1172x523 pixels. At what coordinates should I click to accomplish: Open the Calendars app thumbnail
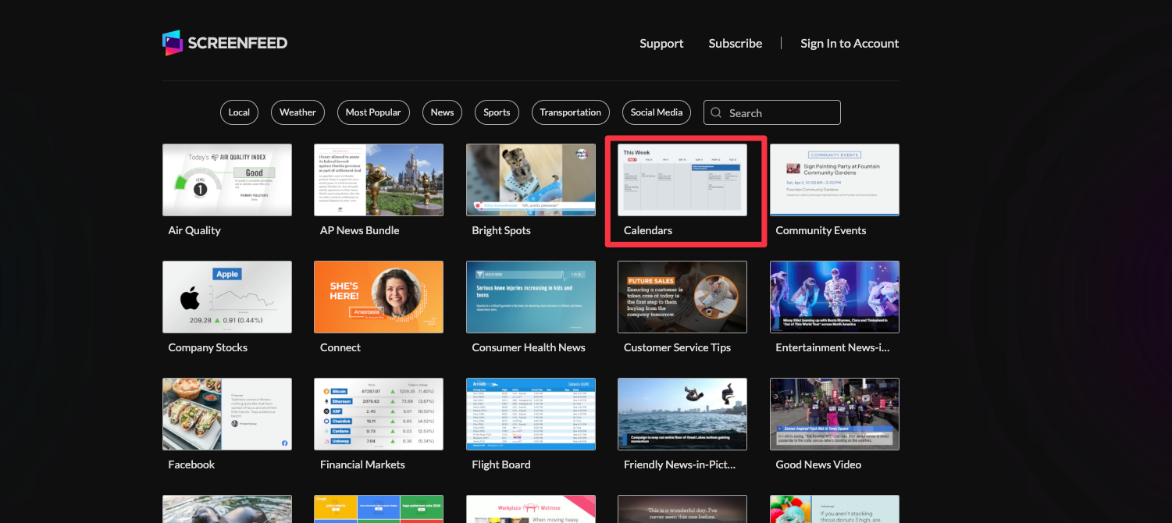(682, 180)
